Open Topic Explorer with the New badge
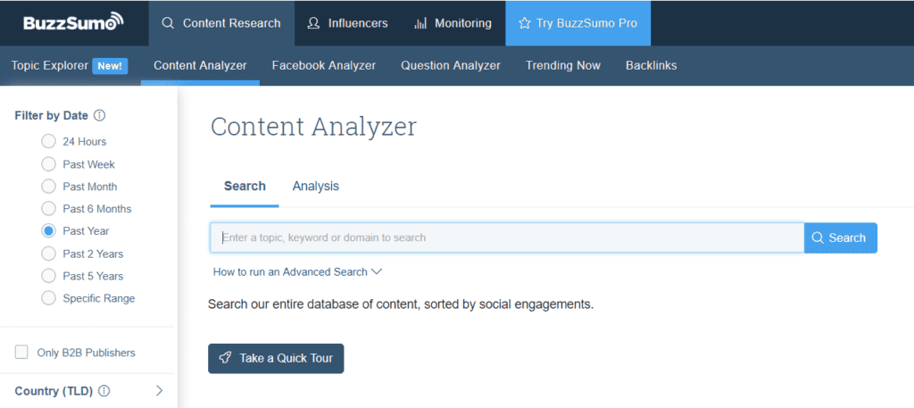Screen dimensions: 914x408 pos(70,65)
